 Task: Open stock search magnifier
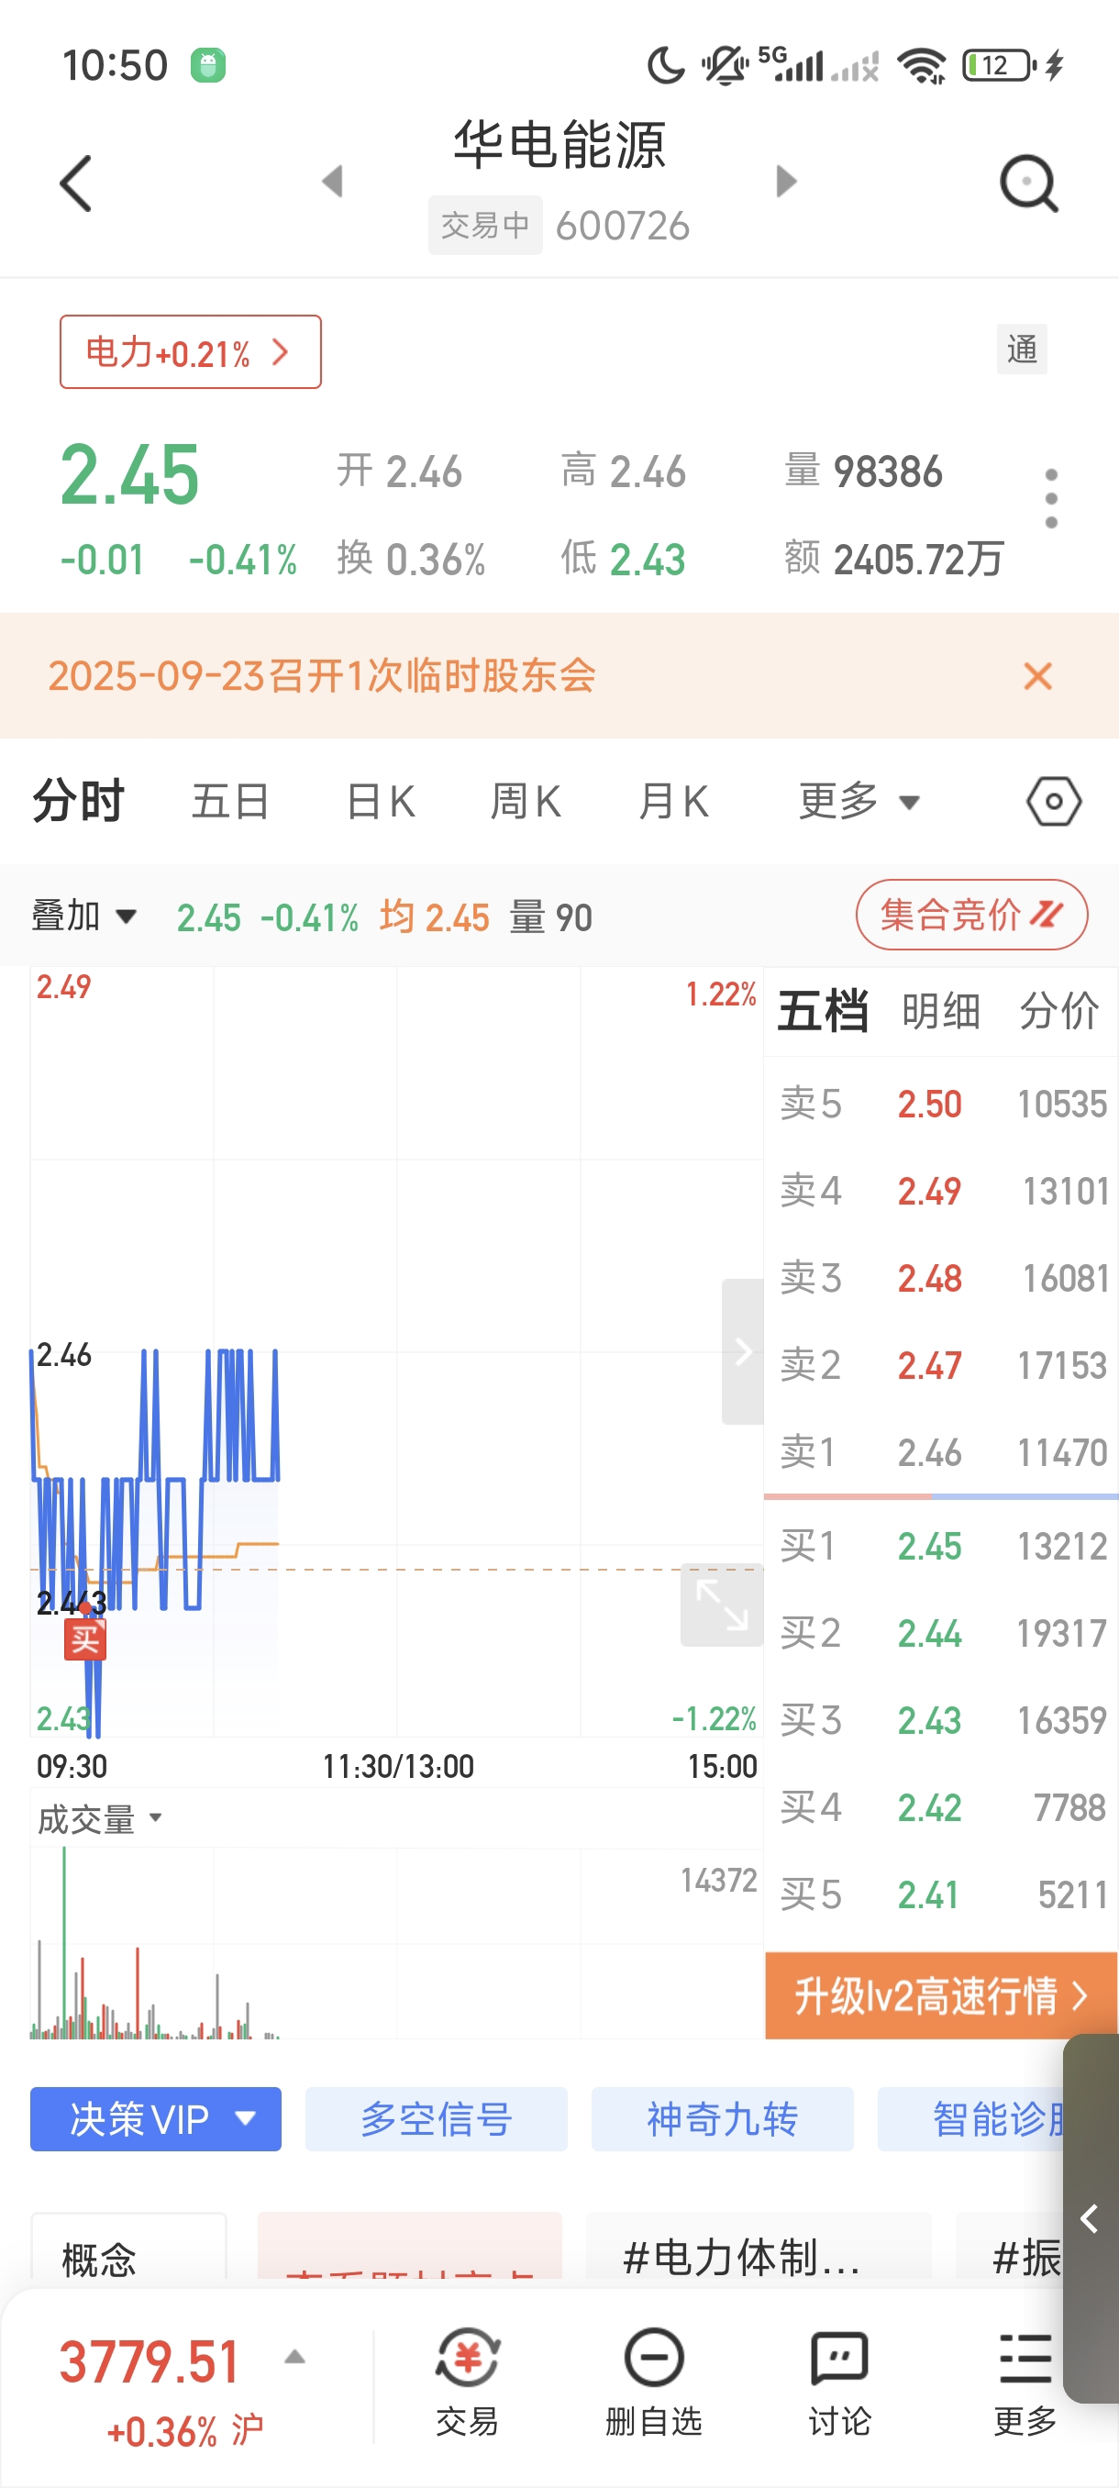tap(1029, 183)
